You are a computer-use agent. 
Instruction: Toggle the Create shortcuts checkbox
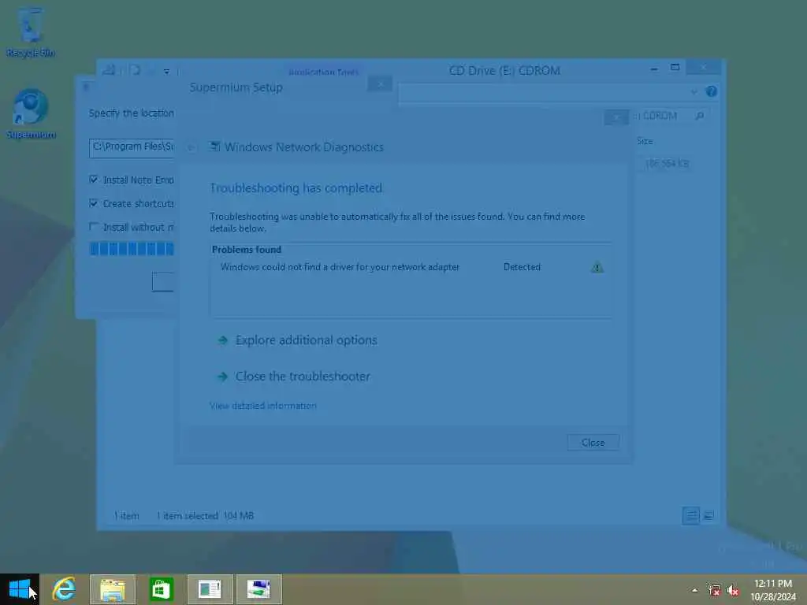[x=94, y=203]
